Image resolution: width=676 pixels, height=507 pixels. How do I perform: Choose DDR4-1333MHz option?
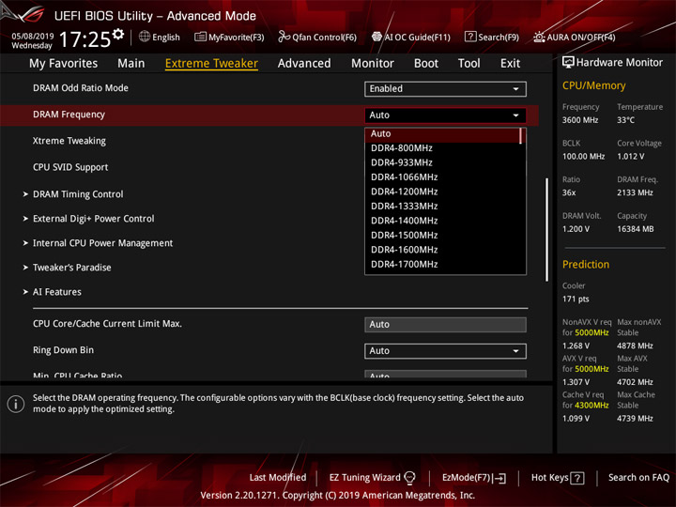443,207
